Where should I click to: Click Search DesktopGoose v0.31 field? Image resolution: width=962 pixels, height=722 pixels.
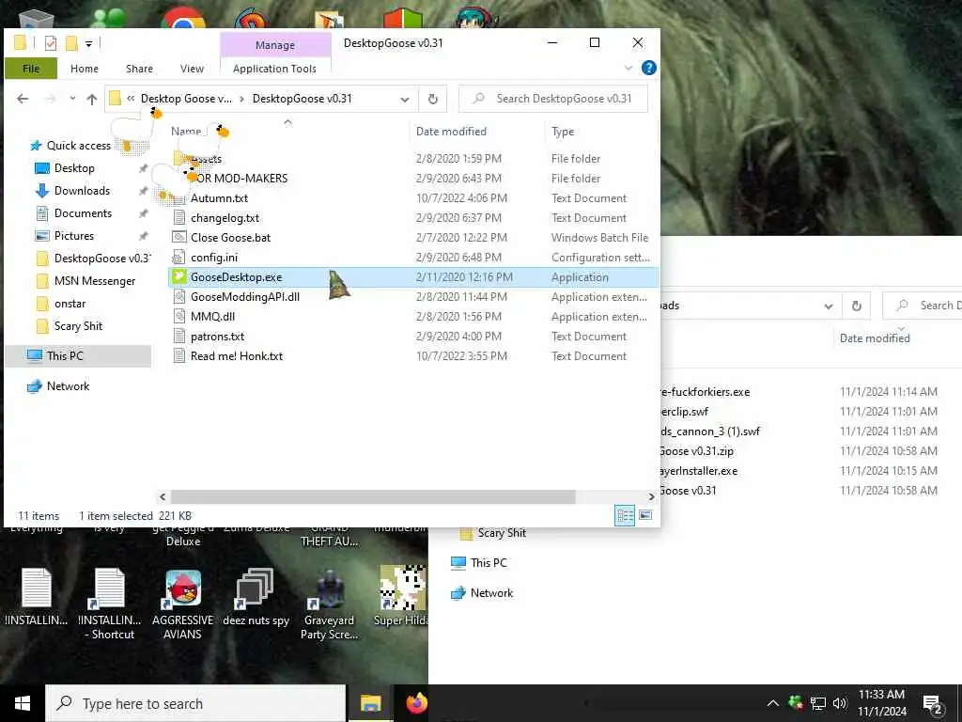pyautogui.click(x=552, y=99)
